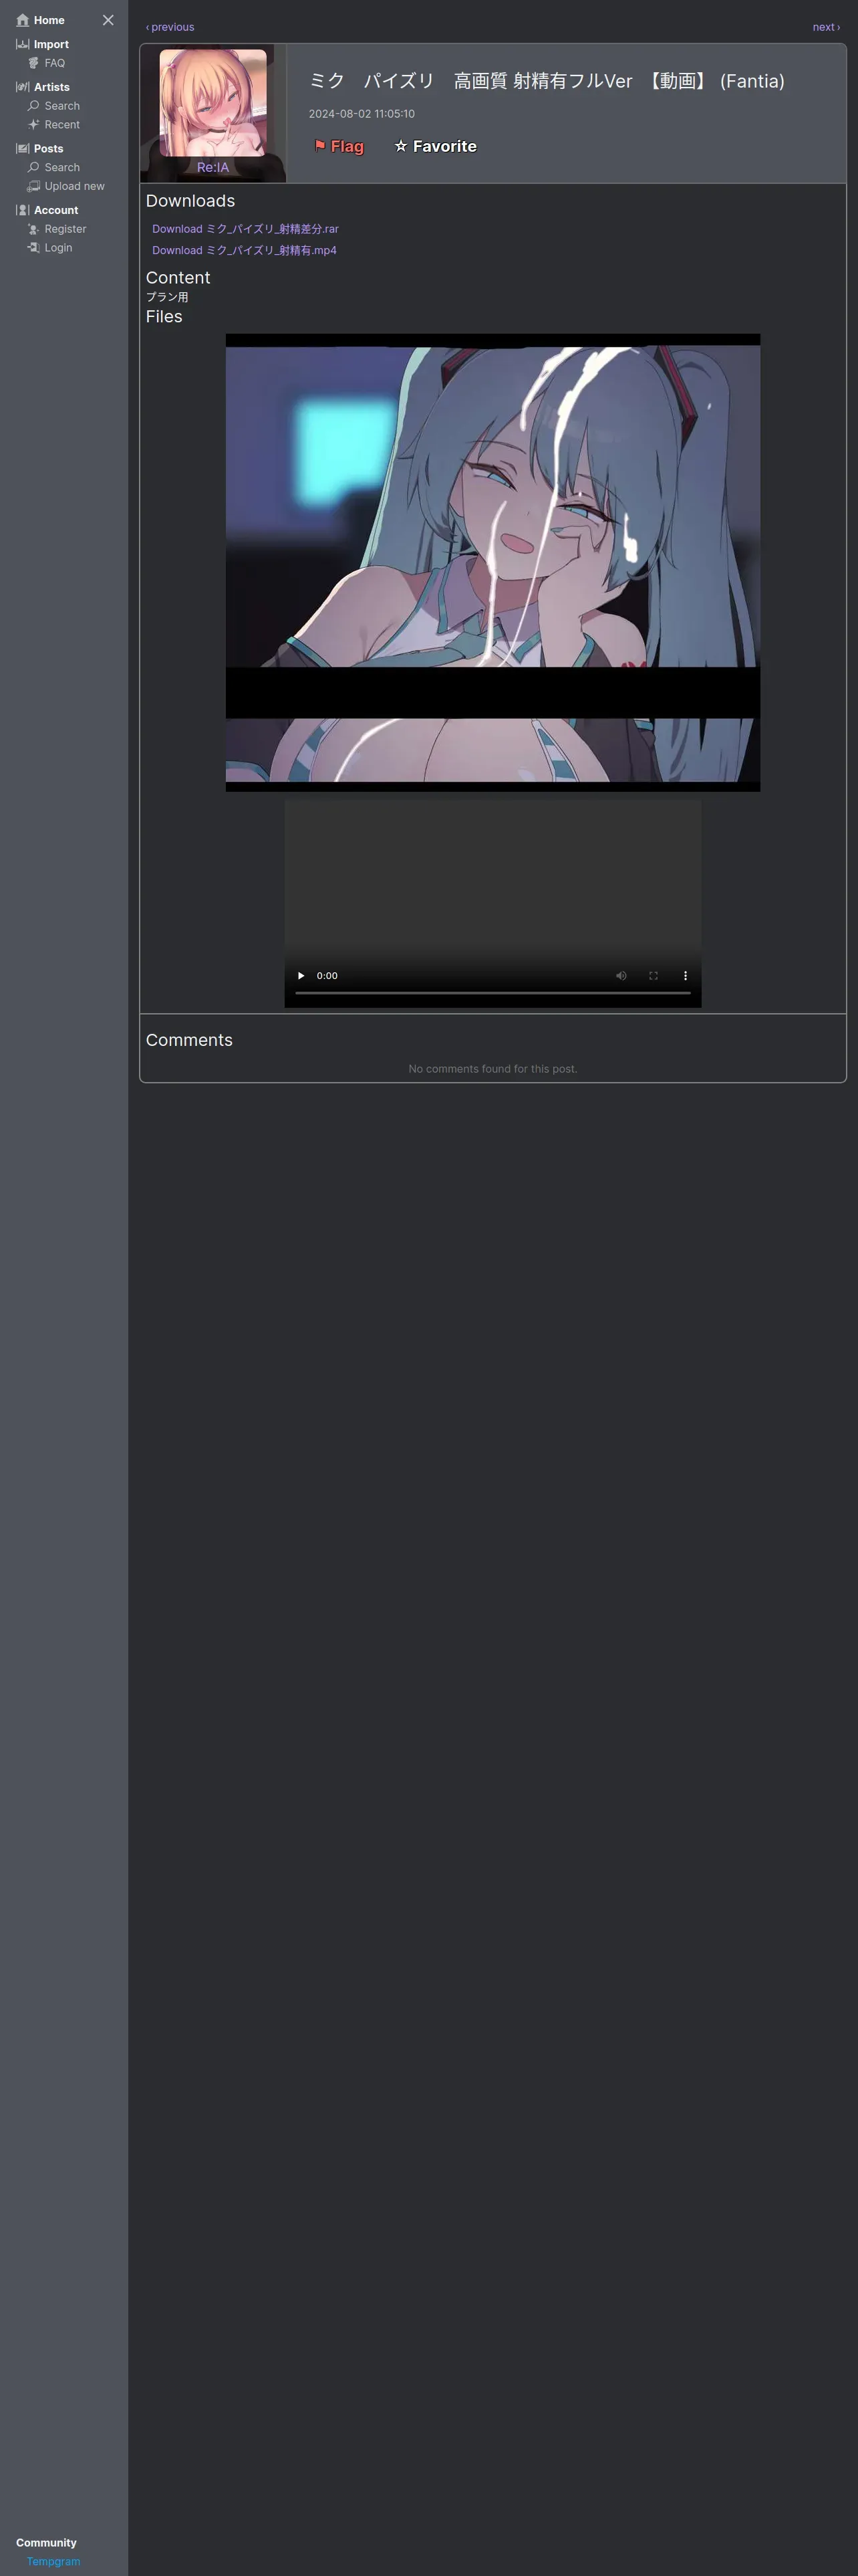Screen dimensions: 858x2576
Task: Click the Community label in sidebar
Action: pyautogui.click(x=46, y=2542)
